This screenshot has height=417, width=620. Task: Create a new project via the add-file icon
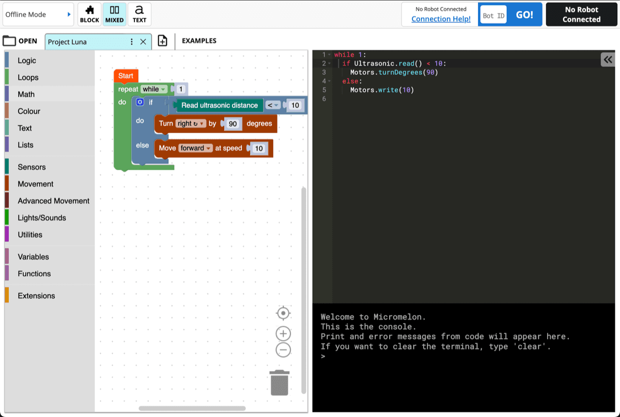pos(163,40)
